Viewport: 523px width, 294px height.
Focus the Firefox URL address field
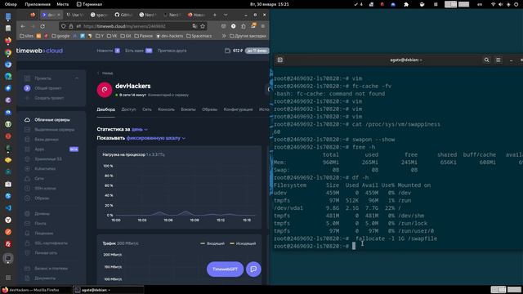click(x=132, y=26)
